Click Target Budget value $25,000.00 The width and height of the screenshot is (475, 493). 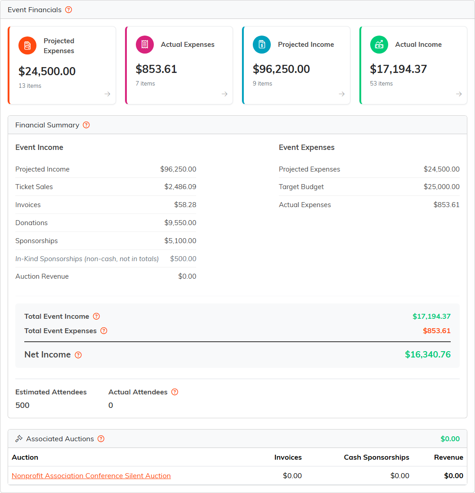pos(442,187)
